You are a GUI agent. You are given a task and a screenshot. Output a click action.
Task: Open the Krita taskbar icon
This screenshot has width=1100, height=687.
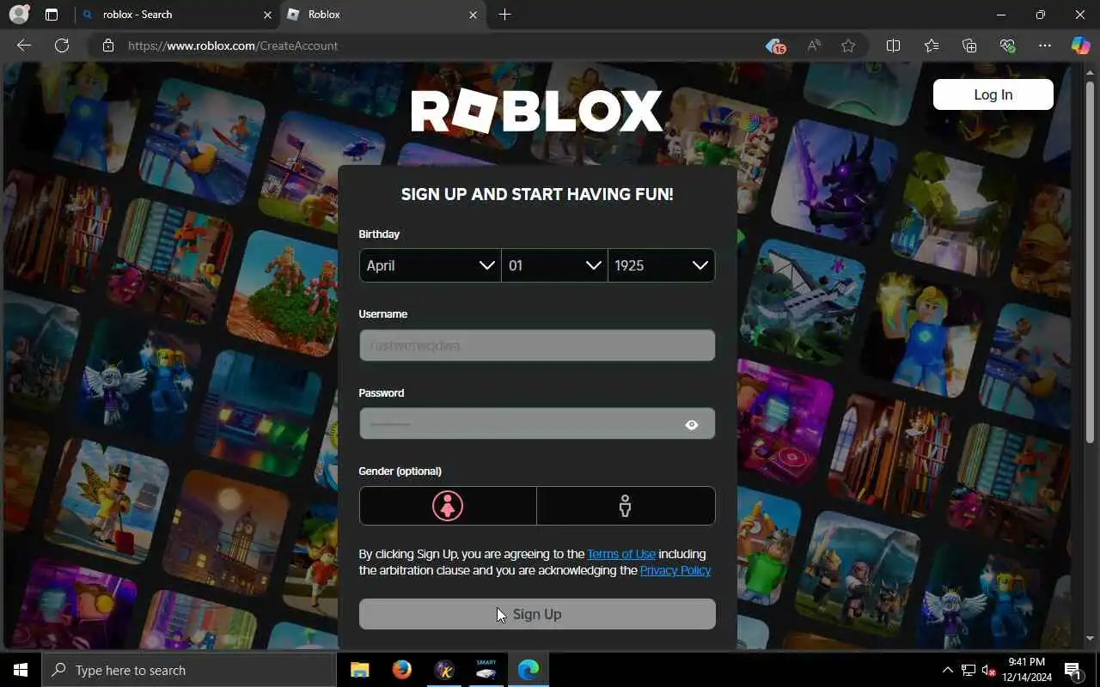pos(444,670)
